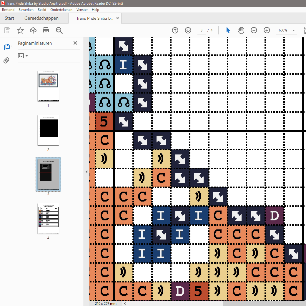Zoom out with minus button

click(x=254, y=30)
